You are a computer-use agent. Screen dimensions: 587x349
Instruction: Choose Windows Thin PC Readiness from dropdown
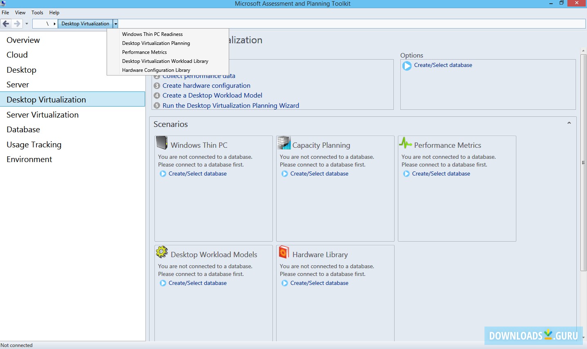[x=152, y=34]
